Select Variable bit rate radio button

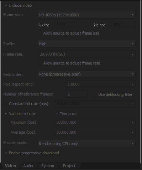[x=6, y=114]
